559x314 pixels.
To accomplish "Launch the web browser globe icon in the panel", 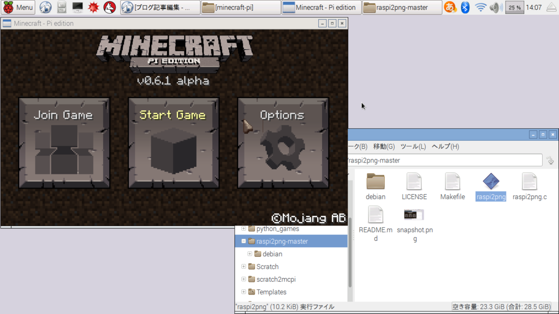I will [x=45, y=7].
